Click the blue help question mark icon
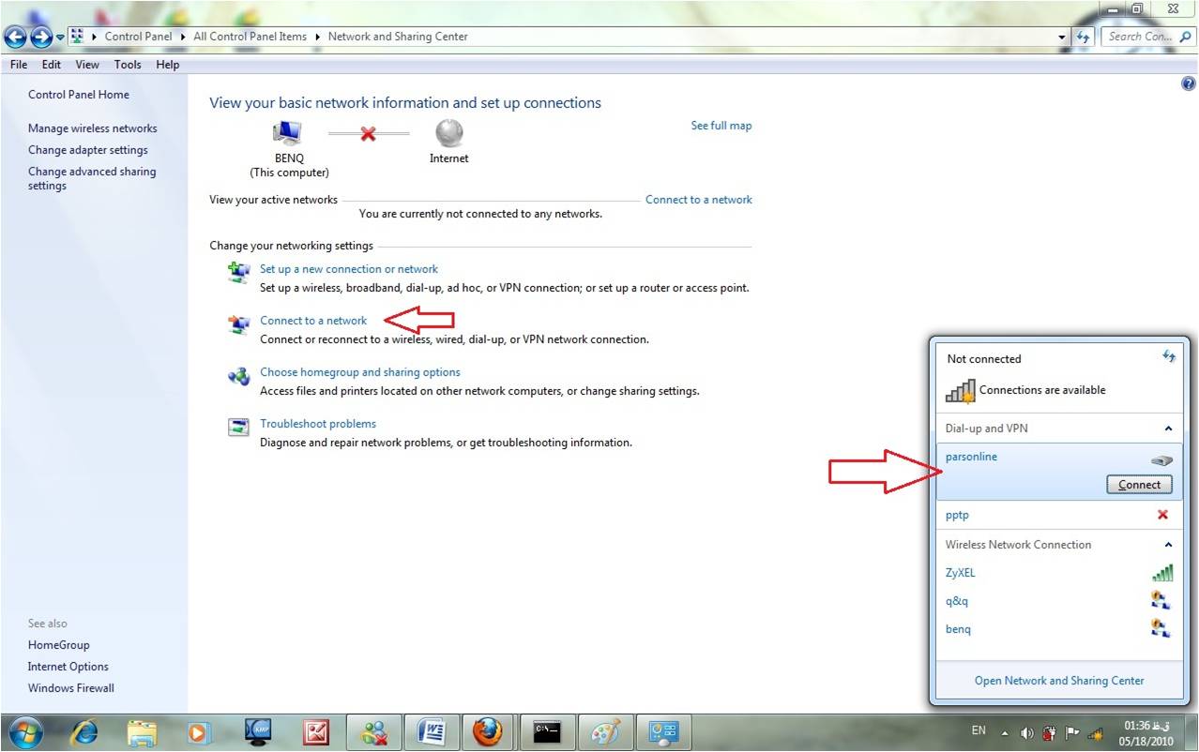Image resolution: width=1199 pixels, height=752 pixels. click(x=1189, y=84)
